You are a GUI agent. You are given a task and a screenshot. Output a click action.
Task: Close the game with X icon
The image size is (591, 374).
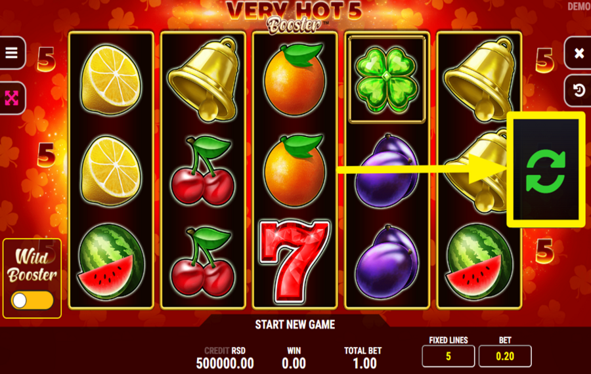(x=579, y=53)
